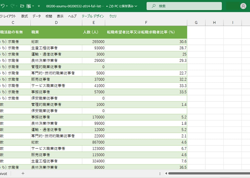Select the cell with value 324000
250x178 pixels.
click(x=94, y=161)
